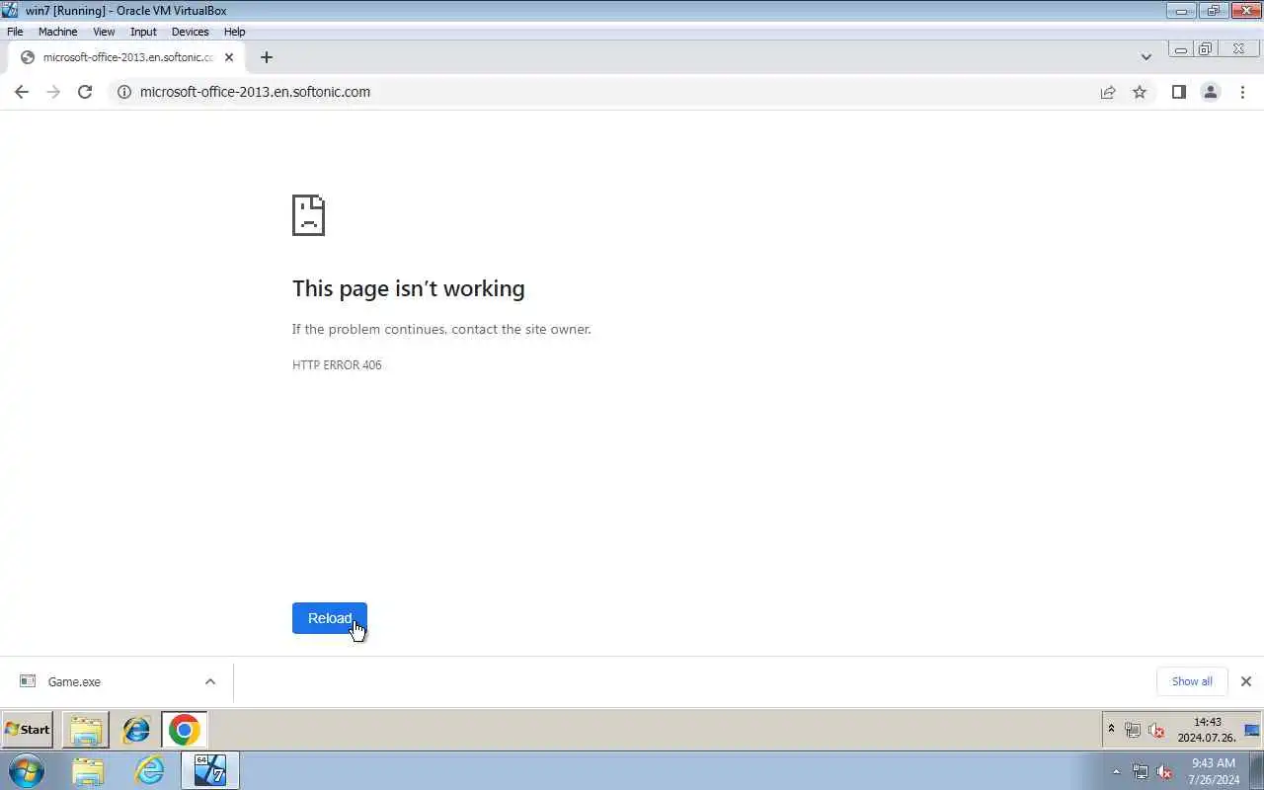Image resolution: width=1264 pixels, height=790 pixels.
Task: Open guest taskbar Internet Explorer icon
Action: 136,730
